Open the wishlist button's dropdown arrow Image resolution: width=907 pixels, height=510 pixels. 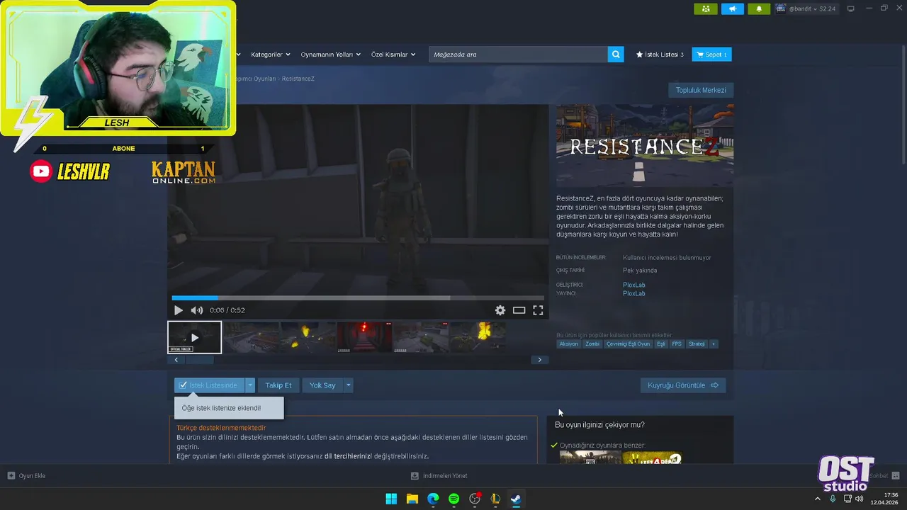(249, 385)
